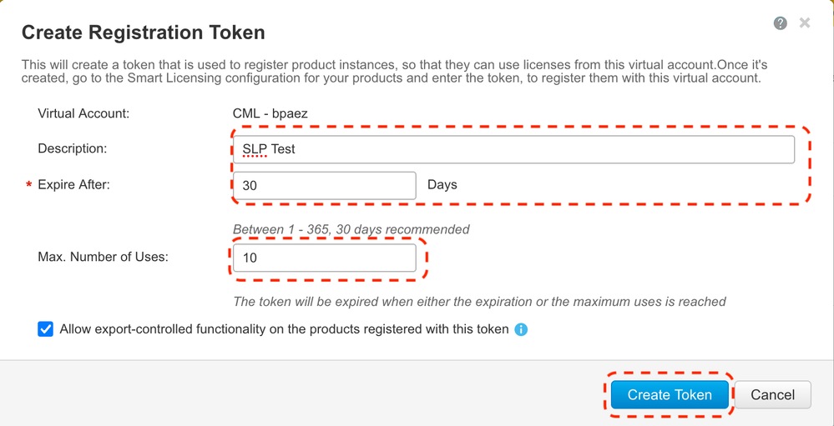This screenshot has height=426, width=834.
Task: Select the CML - bpaez virtual account text
Action: 275,113
